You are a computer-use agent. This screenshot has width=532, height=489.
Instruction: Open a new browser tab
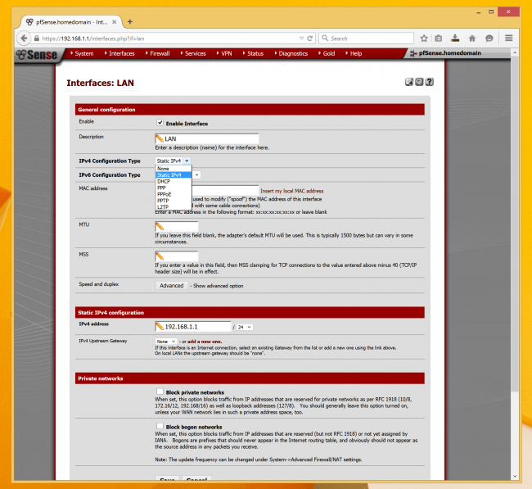click(130, 21)
